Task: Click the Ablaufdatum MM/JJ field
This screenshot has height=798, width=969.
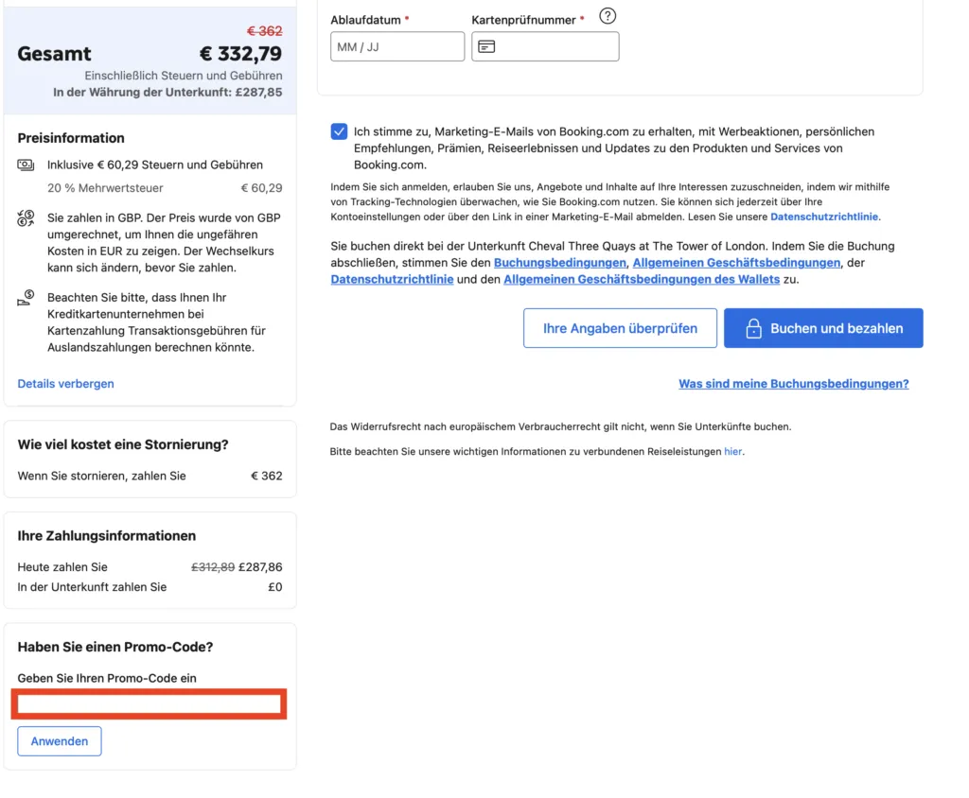Action: [396, 46]
